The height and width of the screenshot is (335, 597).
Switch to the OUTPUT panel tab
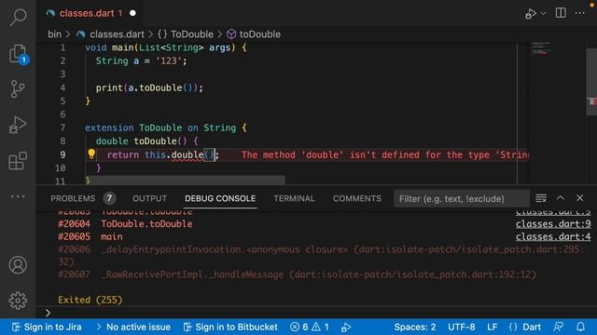point(149,198)
